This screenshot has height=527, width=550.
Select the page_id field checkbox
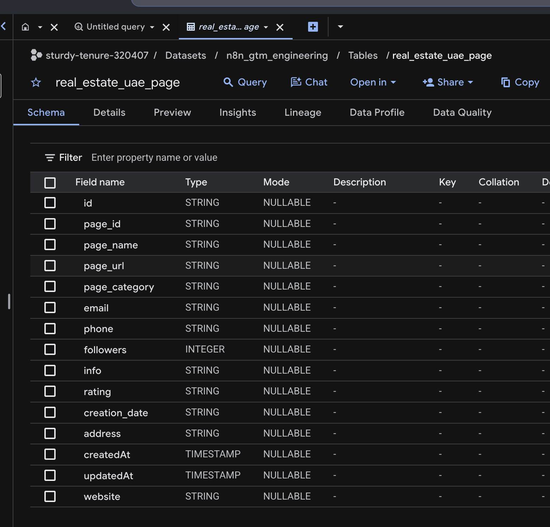[50, 224]
